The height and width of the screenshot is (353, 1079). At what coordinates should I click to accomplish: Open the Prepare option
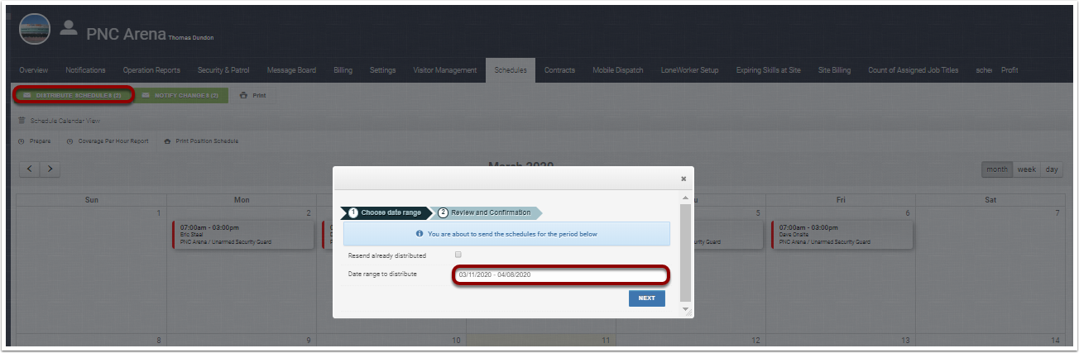tap(35, 141)
